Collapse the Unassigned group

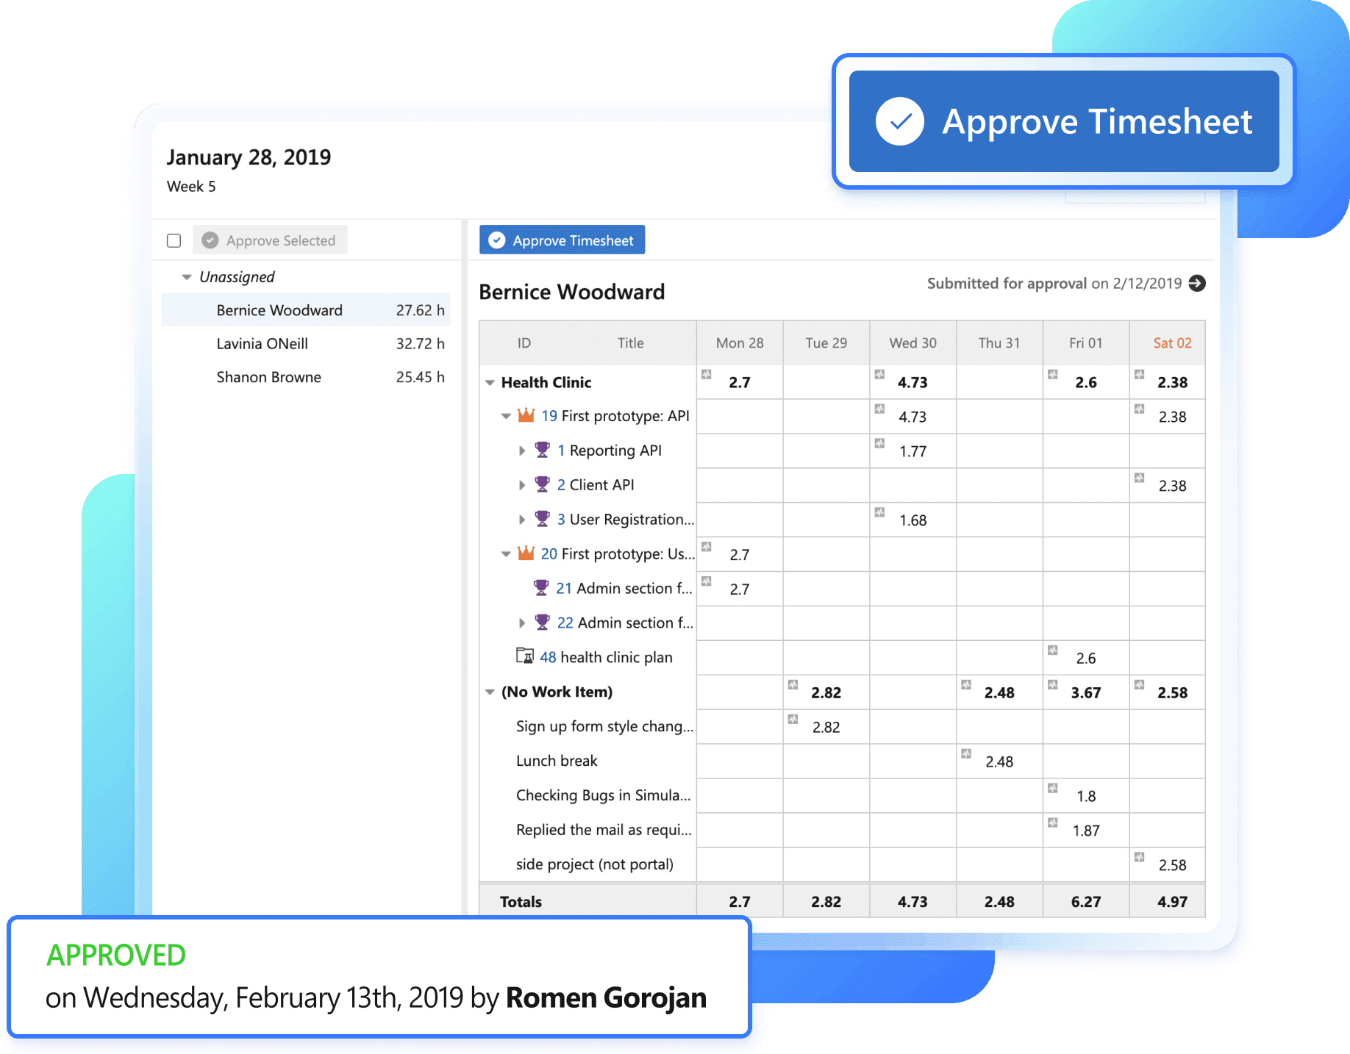pos(187,277)
